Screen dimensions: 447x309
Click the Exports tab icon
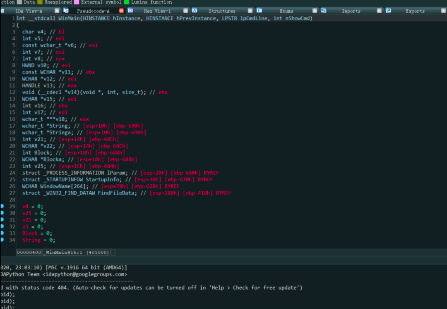point(388,10)
